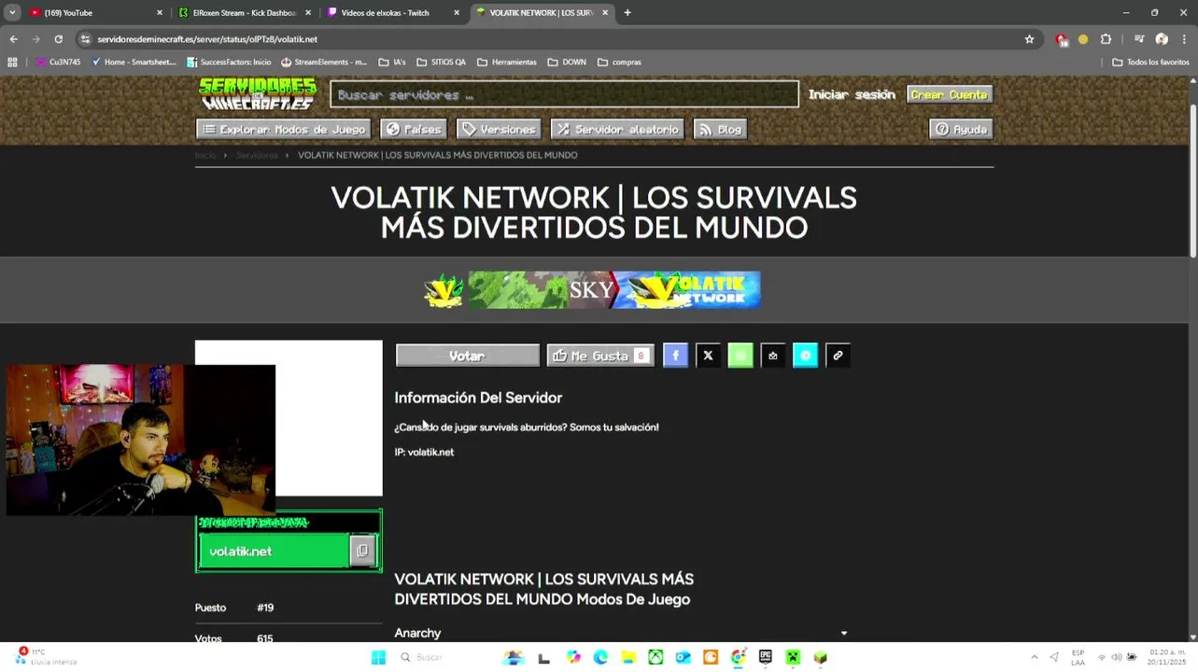The width and height of the screenshot is (1198, 672).
Task: Open the DOWN bookmarks folder
Action: 567,63
